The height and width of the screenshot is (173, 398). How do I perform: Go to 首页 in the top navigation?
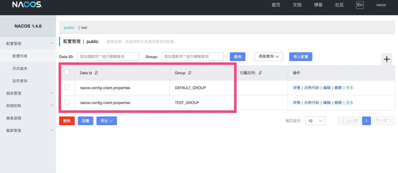pos(276,5)
